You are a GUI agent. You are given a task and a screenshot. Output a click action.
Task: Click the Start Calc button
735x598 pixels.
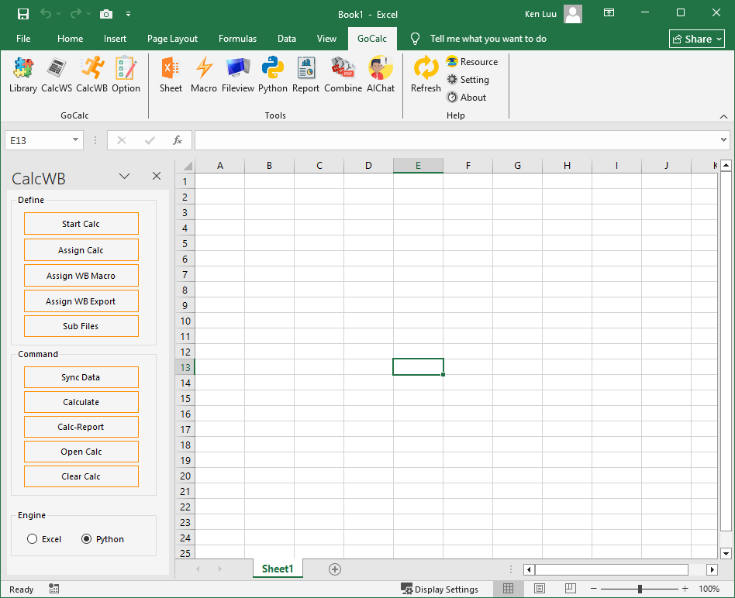(x=81, y=224)
